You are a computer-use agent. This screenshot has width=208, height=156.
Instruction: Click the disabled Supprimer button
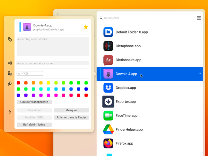point(34,110)
